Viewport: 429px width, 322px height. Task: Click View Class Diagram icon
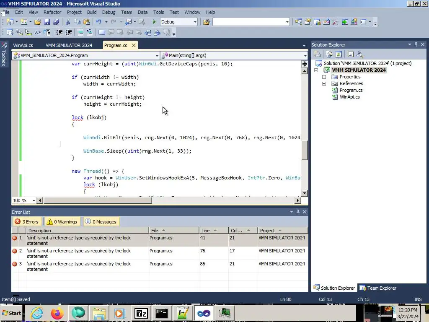[x=360, y=54]
